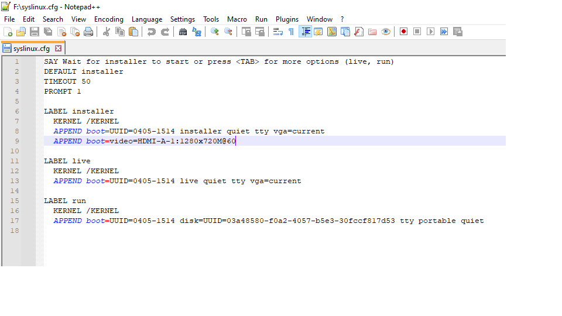This screenshot has height=316, width=562.
Task: Click the Zoom In magnifier icon
Action: pyautogui.click(x=215, y=32)
